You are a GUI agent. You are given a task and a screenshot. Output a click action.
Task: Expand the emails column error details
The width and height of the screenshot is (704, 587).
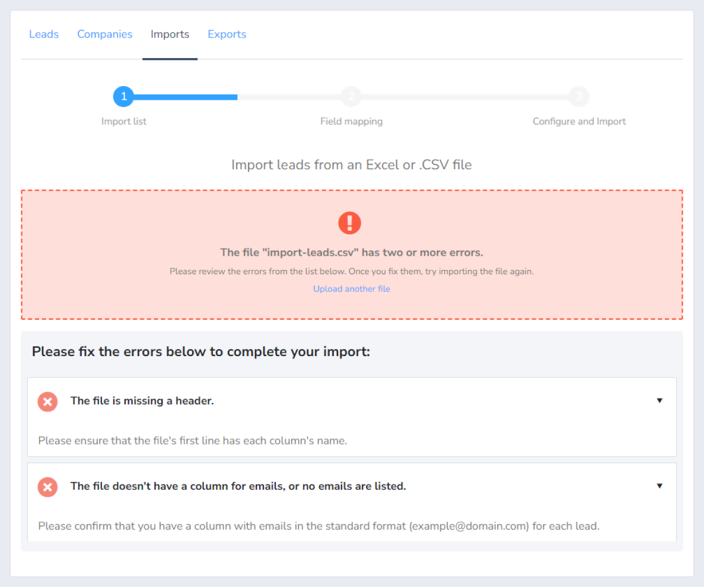(660, 486)
